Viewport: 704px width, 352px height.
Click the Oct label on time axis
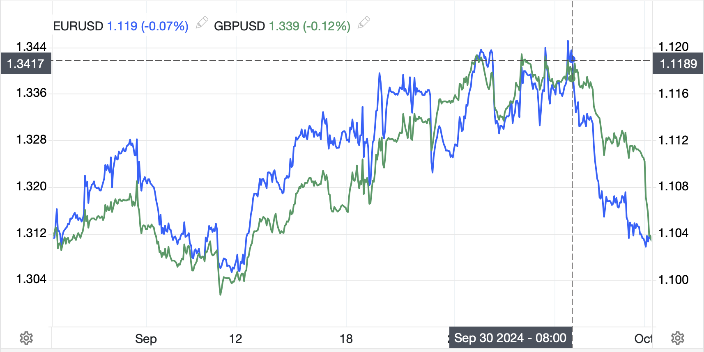pos(643,339)
